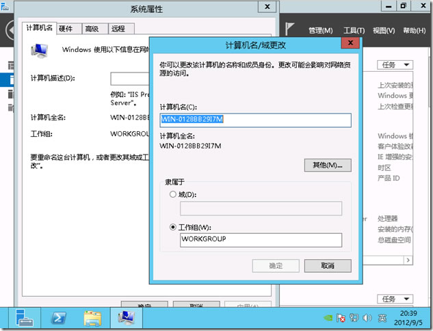
Task: Click the network status tray icon
Action: click(354, 318)
